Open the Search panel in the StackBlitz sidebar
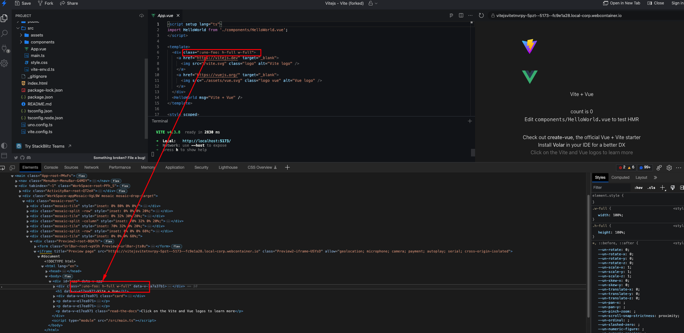Image resolution: width=684 pixels, height=333 pixels. (x=4, y=33)
